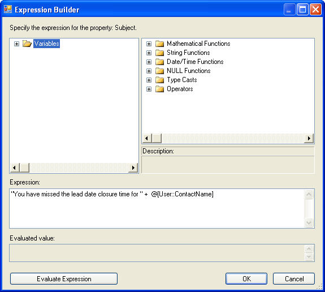
Task: Expand Type Casts node
Action: point(149,80)
